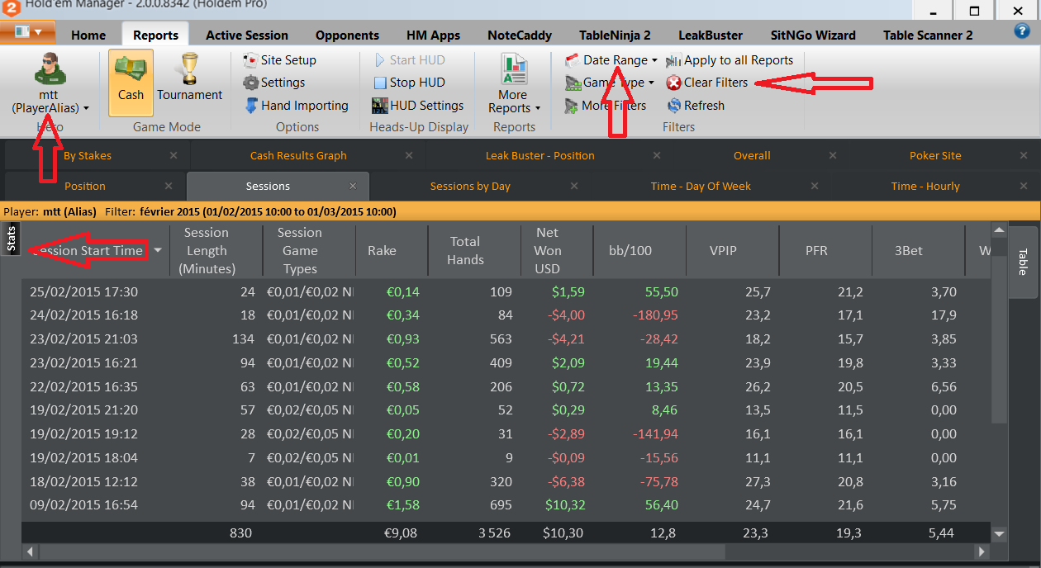Open the Position report tab
The width and height of the screenshot is (1041, 568).
pos(85,186)
